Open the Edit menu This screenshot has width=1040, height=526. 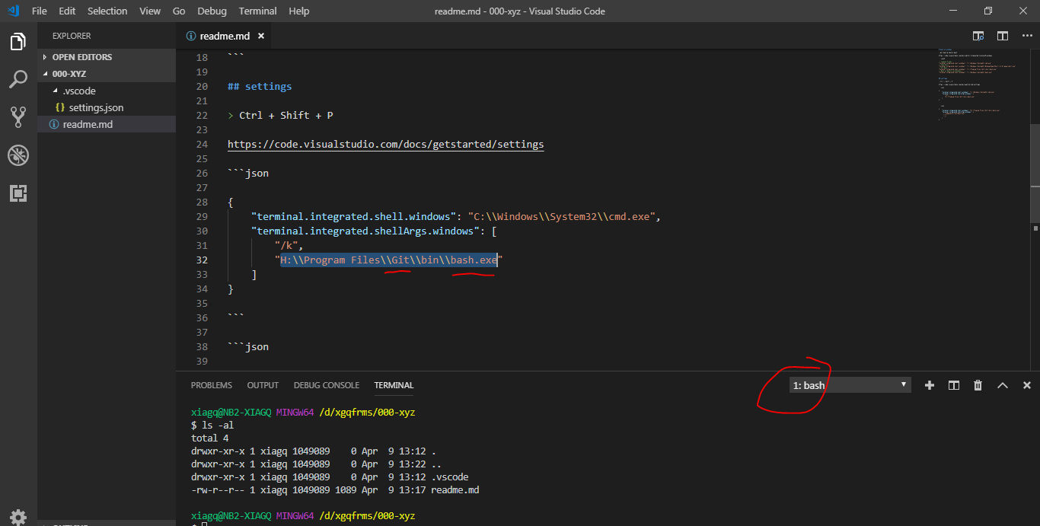tap(67, 11)
